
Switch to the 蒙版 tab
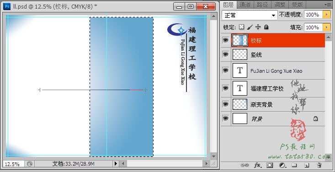tap(297, 5)
